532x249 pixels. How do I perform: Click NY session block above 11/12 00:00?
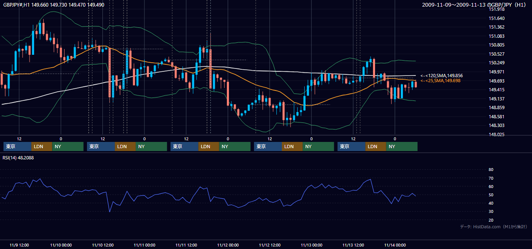point(235,146)
